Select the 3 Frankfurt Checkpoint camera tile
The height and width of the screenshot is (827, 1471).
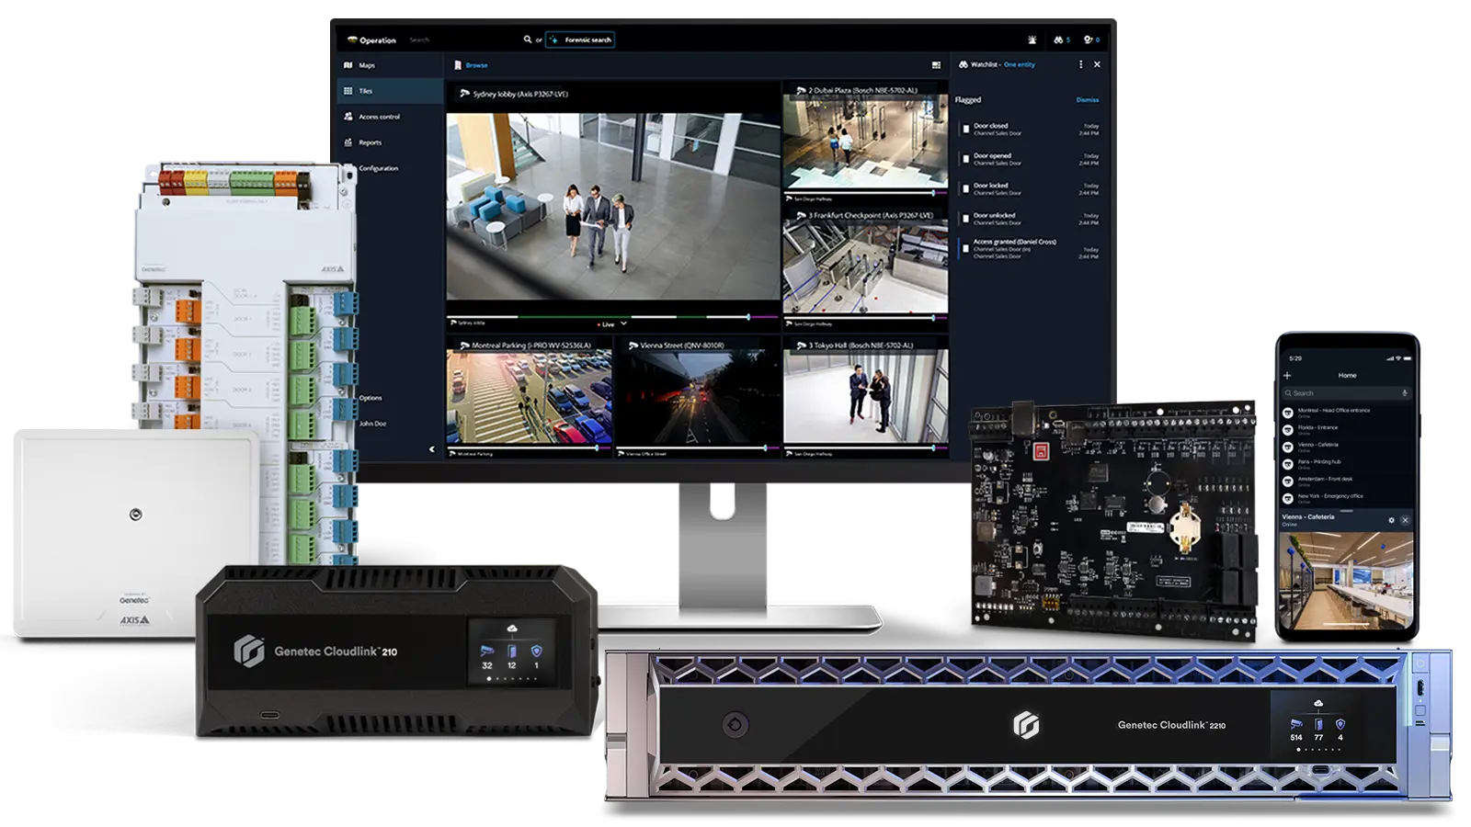coord(865,266)
